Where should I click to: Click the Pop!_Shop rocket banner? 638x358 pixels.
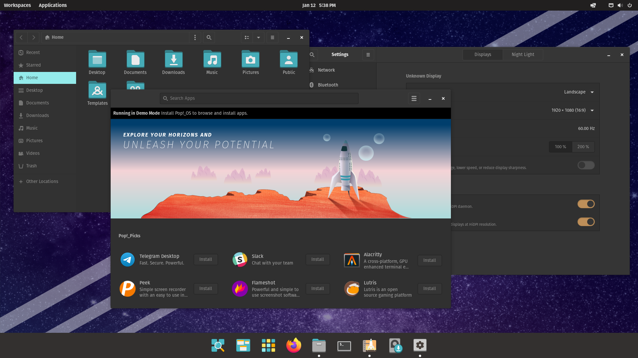click(281, 169)
